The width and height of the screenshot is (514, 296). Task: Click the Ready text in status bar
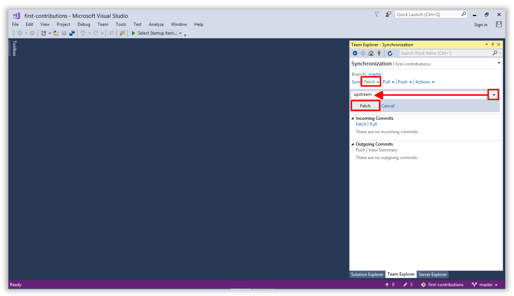point(16,285)
